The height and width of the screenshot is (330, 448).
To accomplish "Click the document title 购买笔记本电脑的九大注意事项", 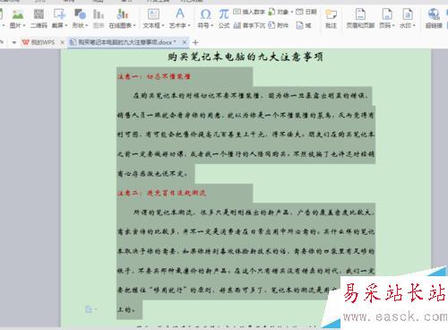I will (246, 56).
